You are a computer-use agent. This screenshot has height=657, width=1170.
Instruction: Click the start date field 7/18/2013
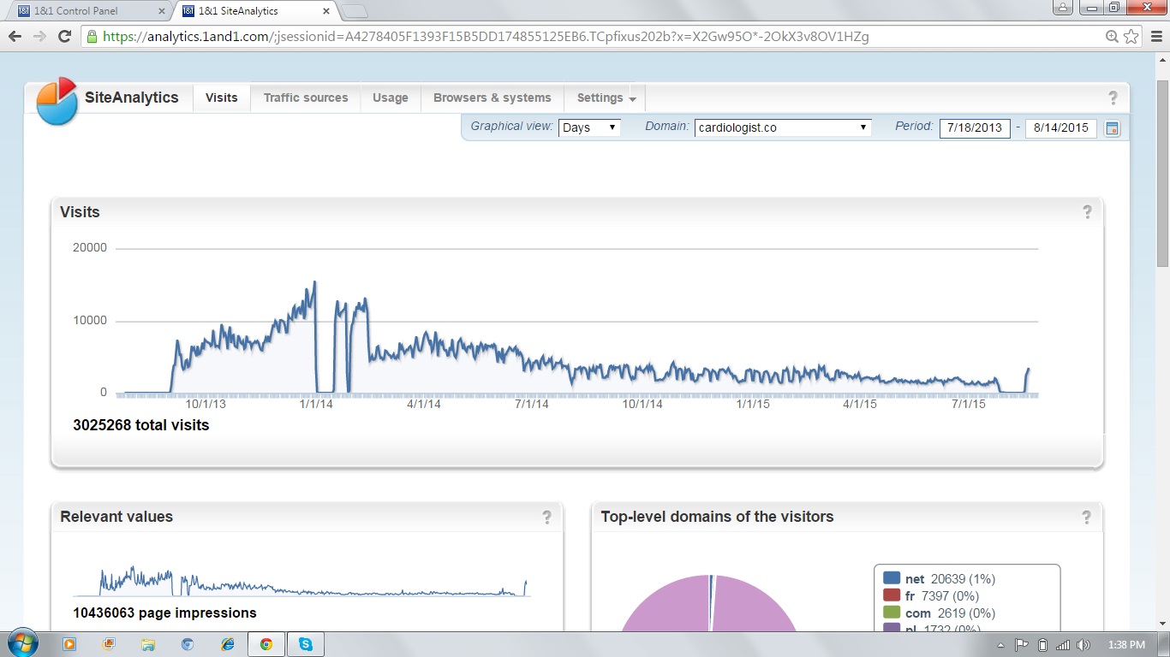(x=975, y=127)
